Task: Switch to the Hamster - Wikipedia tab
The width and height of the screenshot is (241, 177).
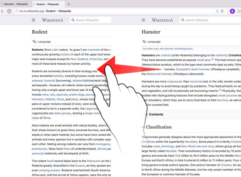Action: pyautogui.click(x=16, y=4)
